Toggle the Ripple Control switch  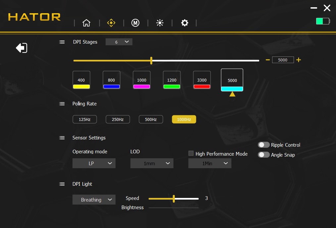coord(264,145)
